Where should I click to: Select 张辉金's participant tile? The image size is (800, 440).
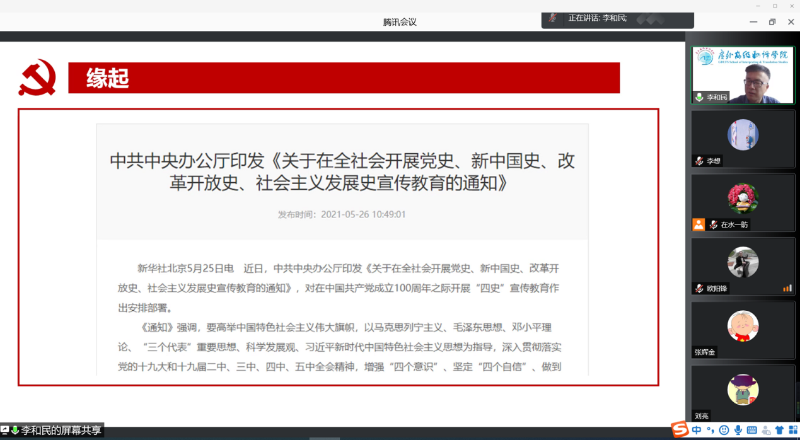743,330
